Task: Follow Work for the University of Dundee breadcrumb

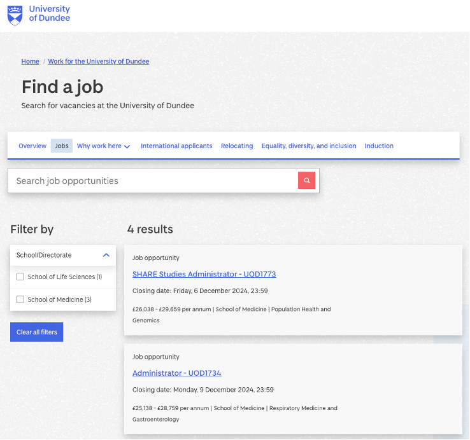Action: [99, 62]
